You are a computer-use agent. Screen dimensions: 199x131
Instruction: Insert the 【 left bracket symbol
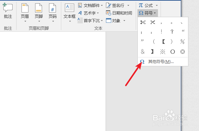164,42
